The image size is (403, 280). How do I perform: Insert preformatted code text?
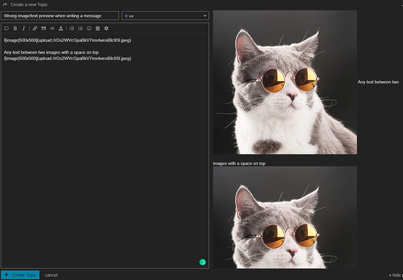52,29
